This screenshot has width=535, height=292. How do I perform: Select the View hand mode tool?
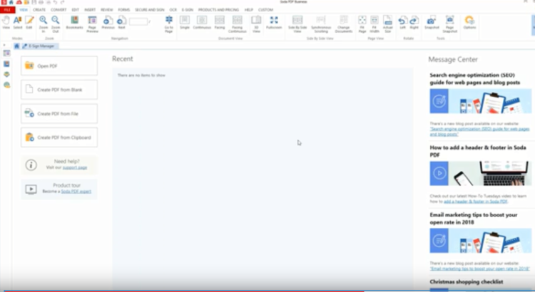click(x=6, y=23)
